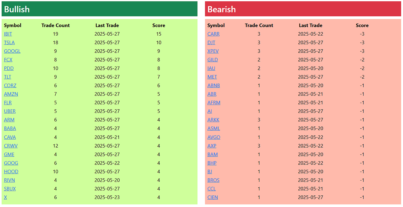Click TLT's score value 7

pyautogui.click(x=159, y=77)
